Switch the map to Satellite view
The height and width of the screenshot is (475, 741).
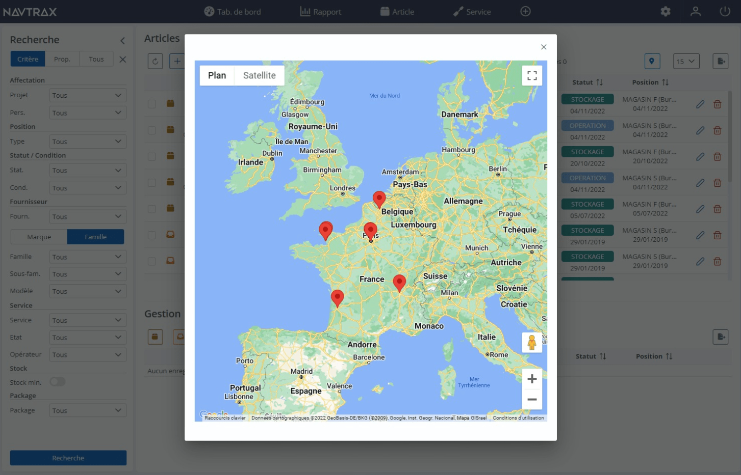259,75
